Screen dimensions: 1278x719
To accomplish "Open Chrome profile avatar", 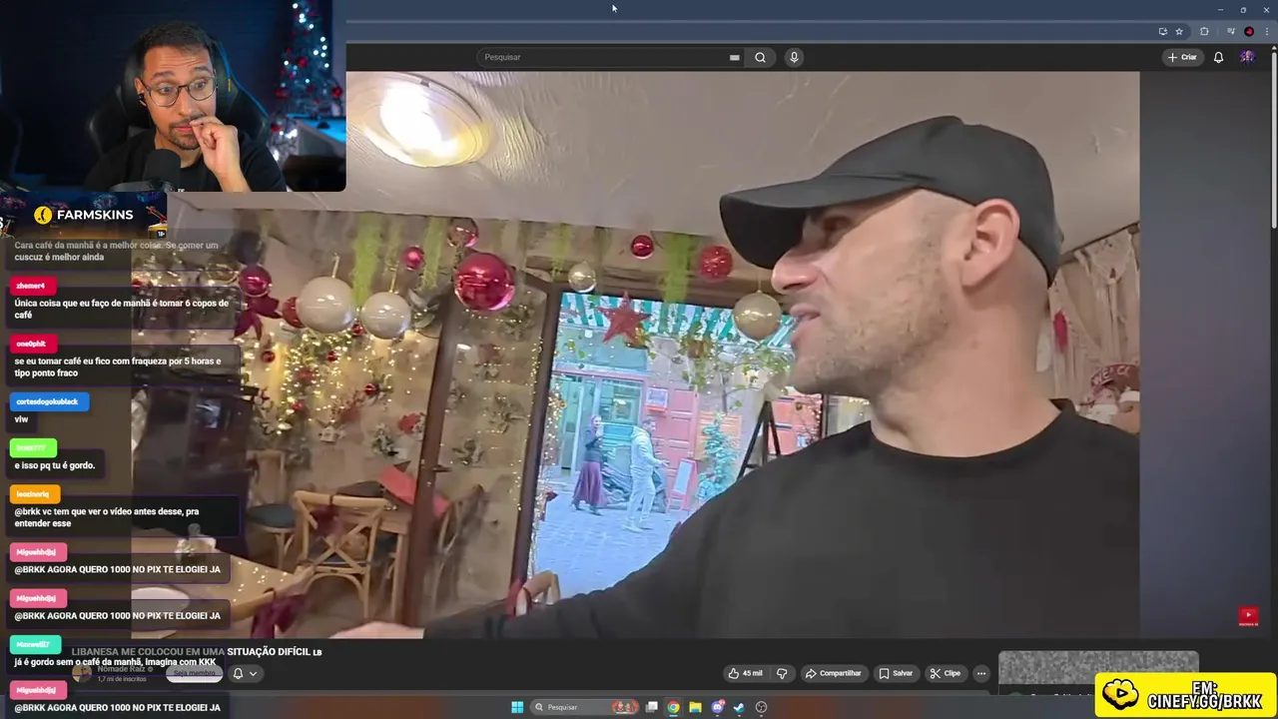I will pos(1249,31).
